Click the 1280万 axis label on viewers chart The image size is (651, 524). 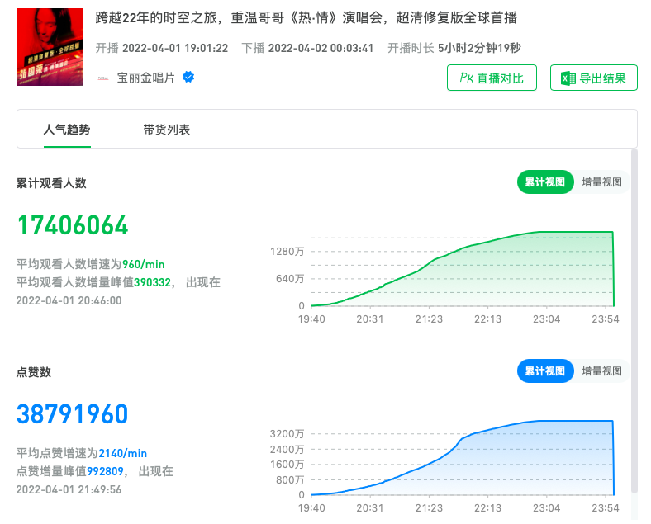click(x=287, y=251)
